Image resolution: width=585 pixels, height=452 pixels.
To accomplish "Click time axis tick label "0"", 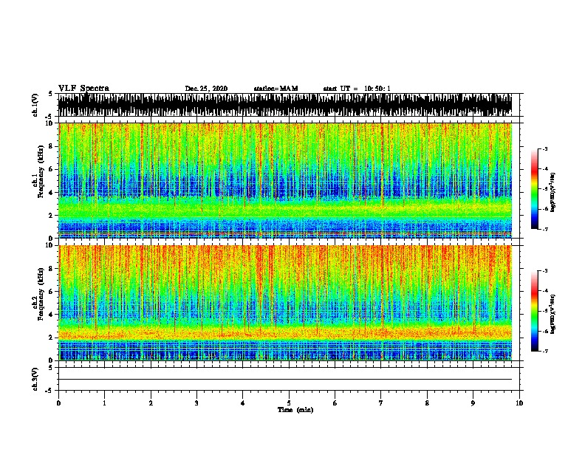I will 58,403.
